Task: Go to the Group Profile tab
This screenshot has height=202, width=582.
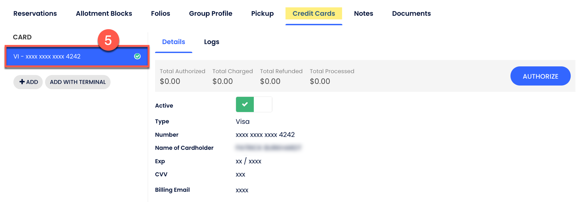Action: click(211, 13)
